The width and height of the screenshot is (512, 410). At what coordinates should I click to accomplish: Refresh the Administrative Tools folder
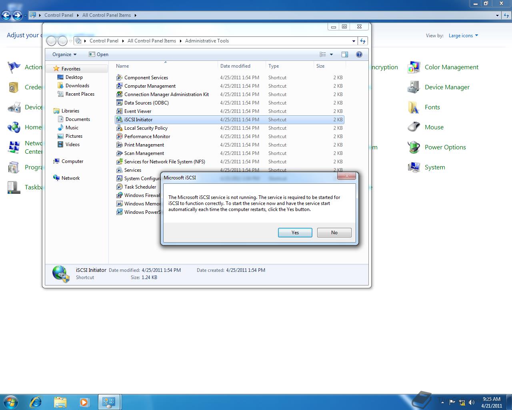click(x=363, y=41)
